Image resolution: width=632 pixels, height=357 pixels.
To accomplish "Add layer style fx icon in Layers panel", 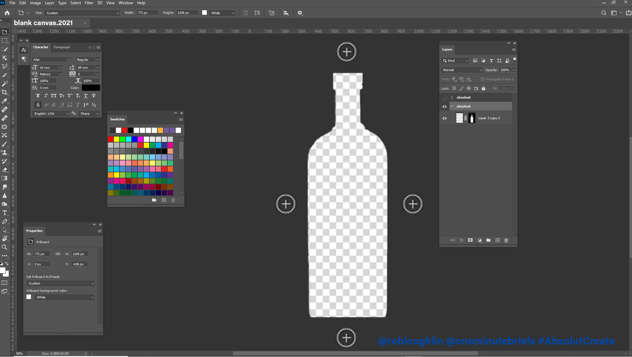I will (x=462, y=240).
